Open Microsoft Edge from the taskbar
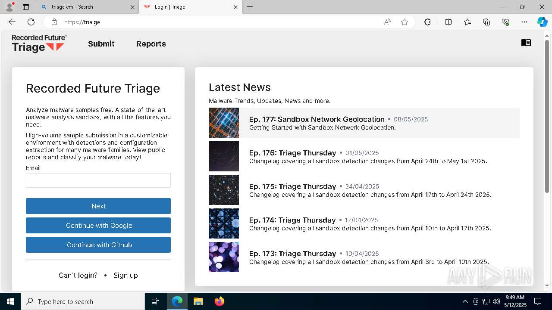 [x=177, y=301]
